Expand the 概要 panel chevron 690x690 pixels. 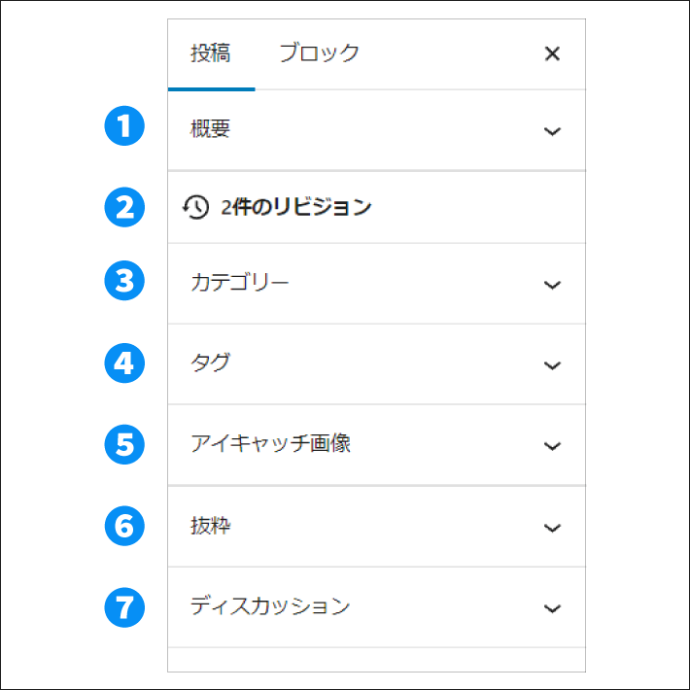click(552, 131)
